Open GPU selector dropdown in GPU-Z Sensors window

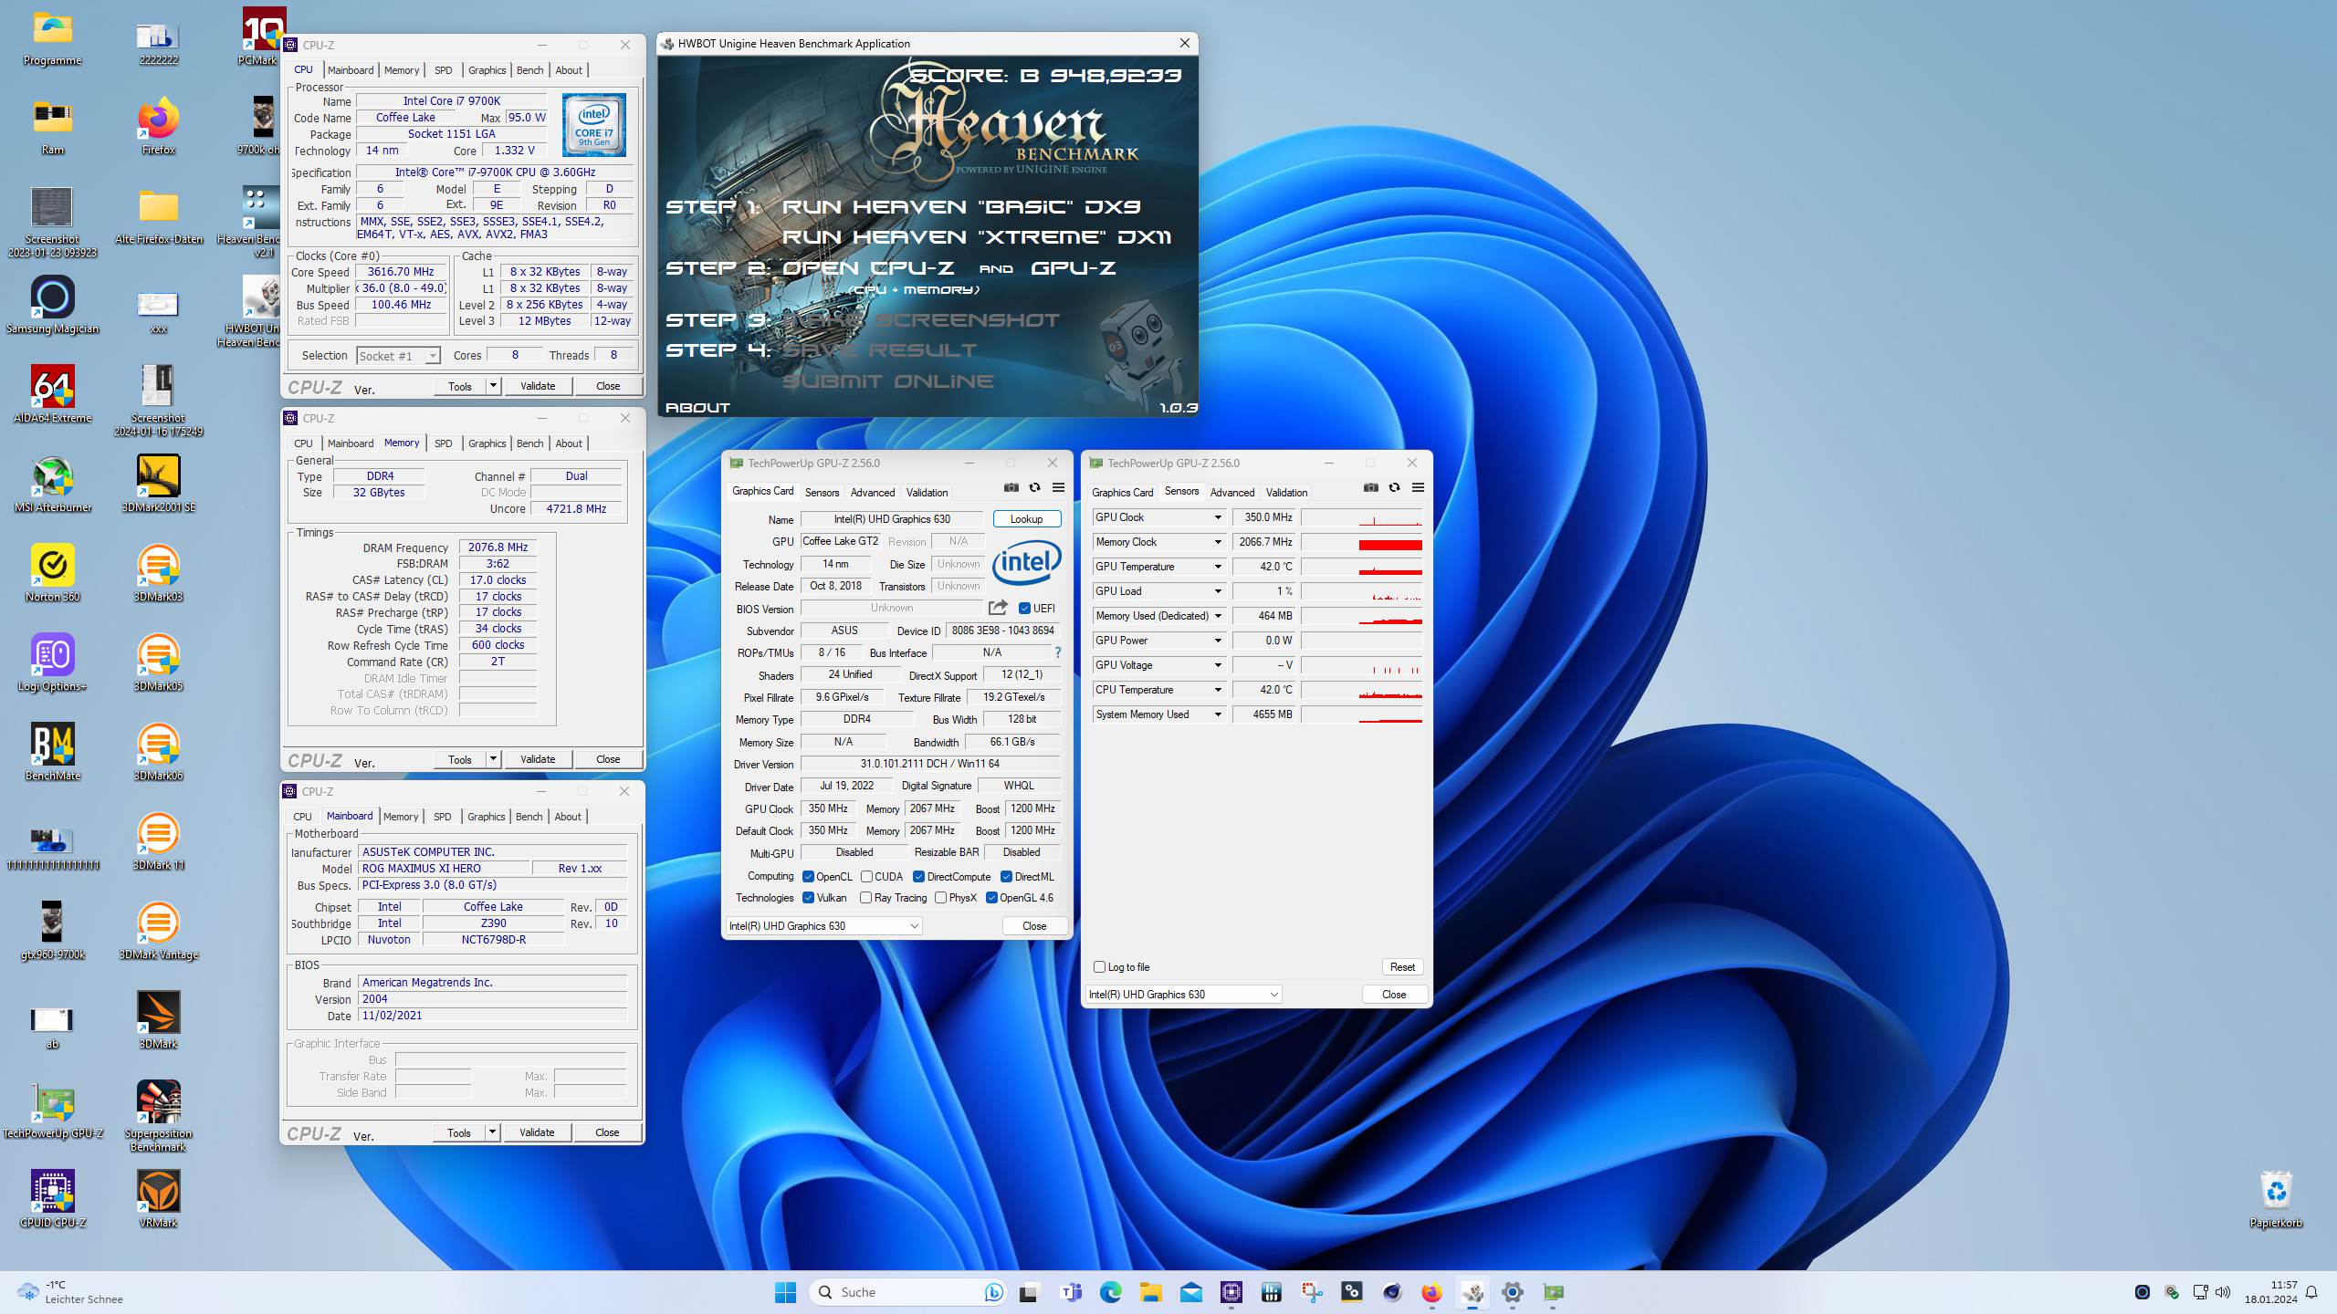[x=1183, y=994]
